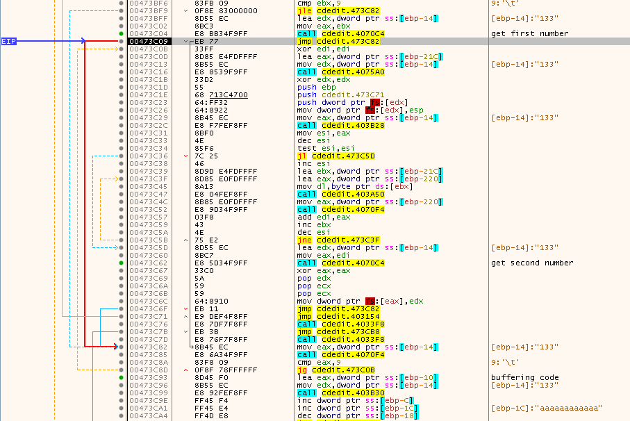This screenshot has height=421, width=630.
Task: Click the breakpoint bullet at 00473C0B
Action: tap(122, 49)
